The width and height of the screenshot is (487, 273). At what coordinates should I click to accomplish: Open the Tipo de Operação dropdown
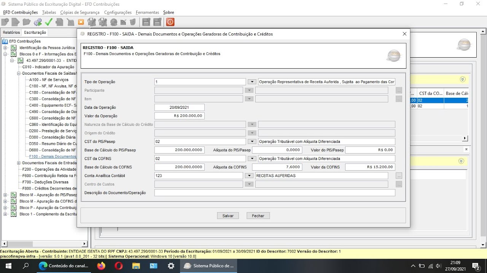coord(252,82)
